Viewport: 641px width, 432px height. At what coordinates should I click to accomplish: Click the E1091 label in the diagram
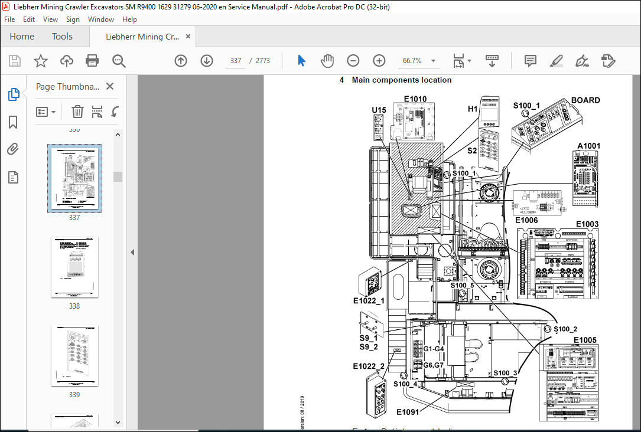408,412
